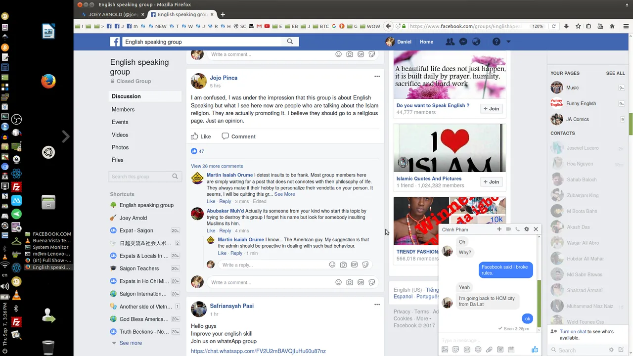Post a sticker in bottom Write a comment box
The image size is (633, 356).
tap(372, 282)
